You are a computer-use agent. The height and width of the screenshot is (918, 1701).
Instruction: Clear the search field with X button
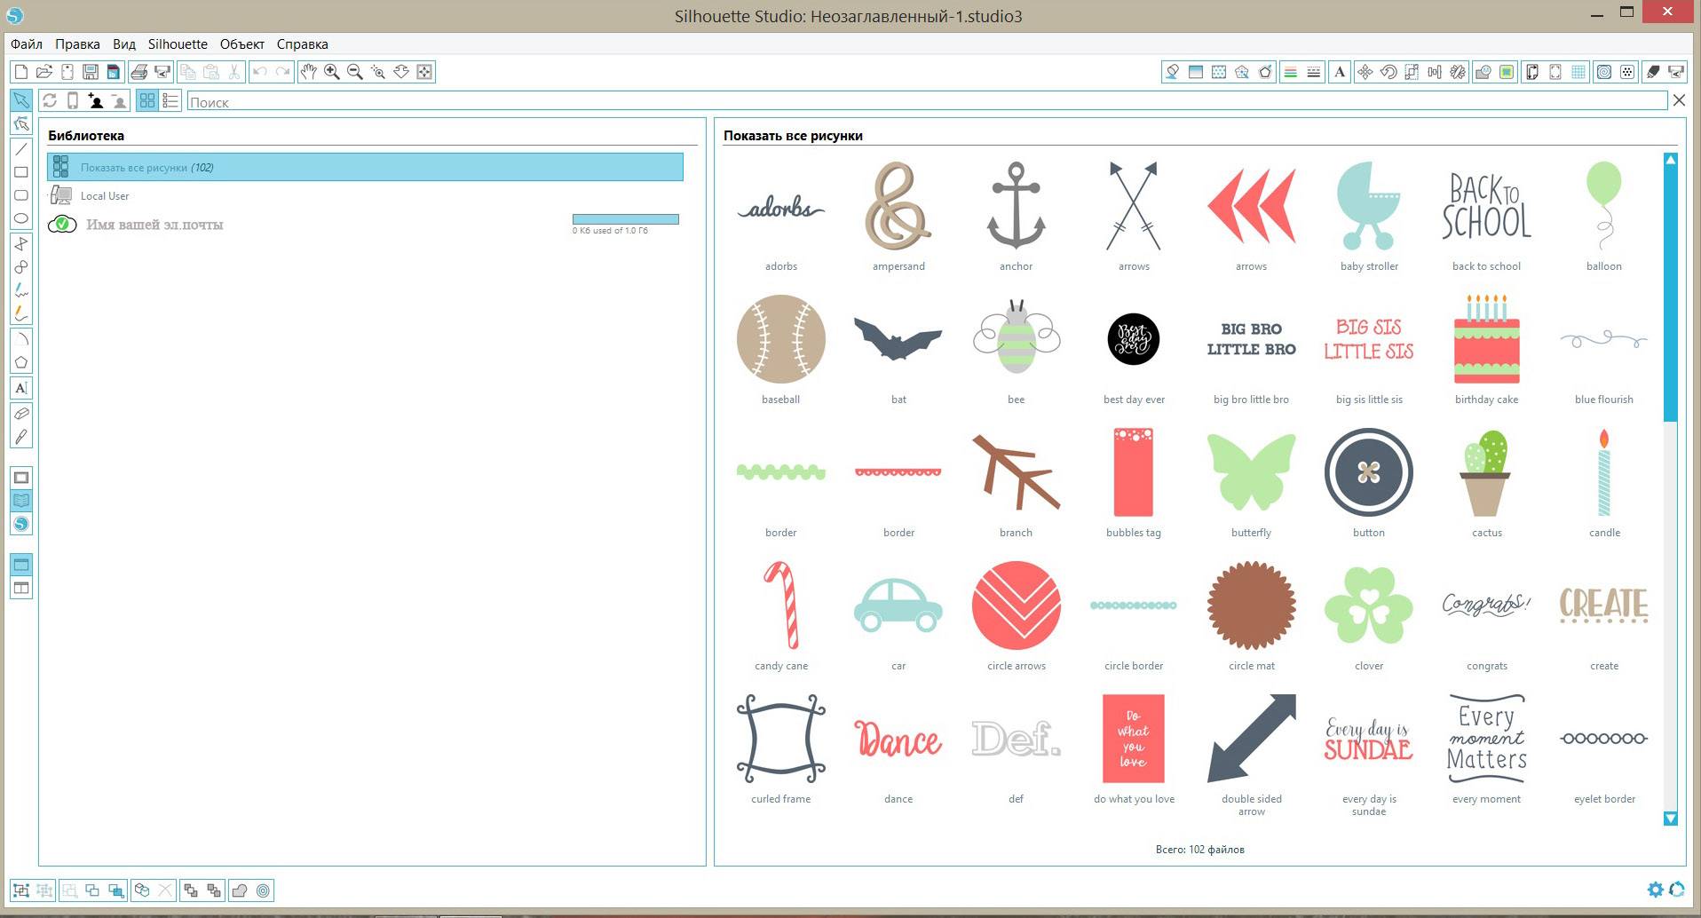pos(1679,100)
